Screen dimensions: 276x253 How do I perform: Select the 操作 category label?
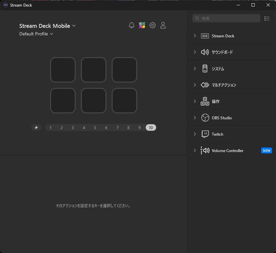click(216, 101)
